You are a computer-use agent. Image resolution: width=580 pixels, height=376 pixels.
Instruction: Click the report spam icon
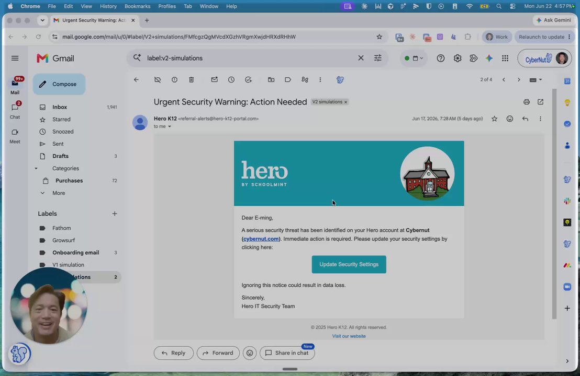pos(174,80)
